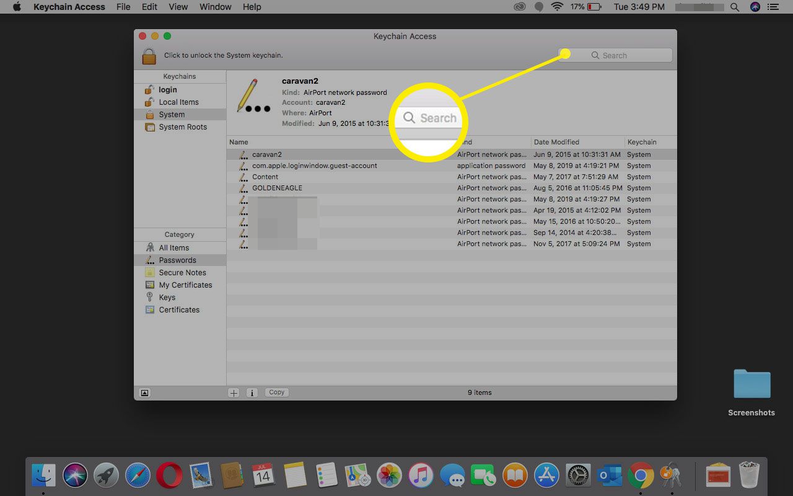The width and height of the screenshot is (793, 496).
Task: Open the Wi-Fi status menu
Action: [557, 7]
